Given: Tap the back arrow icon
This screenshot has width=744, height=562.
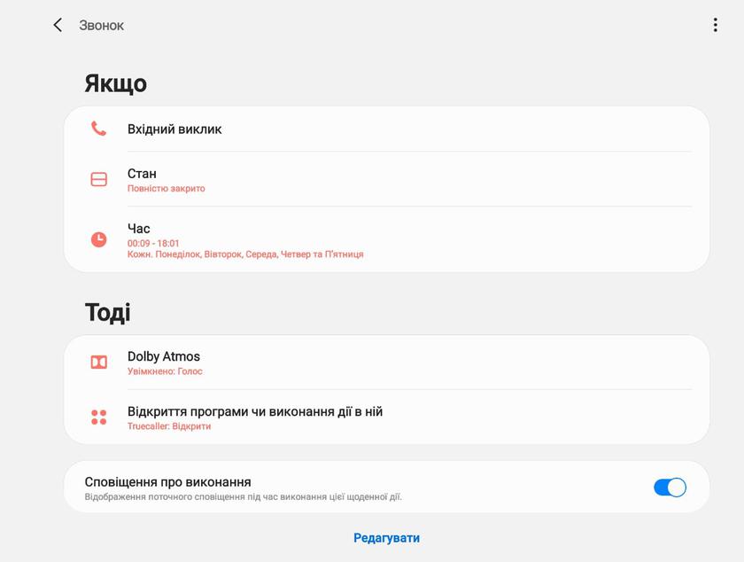Looking at the screenshot, I should 58,25.
